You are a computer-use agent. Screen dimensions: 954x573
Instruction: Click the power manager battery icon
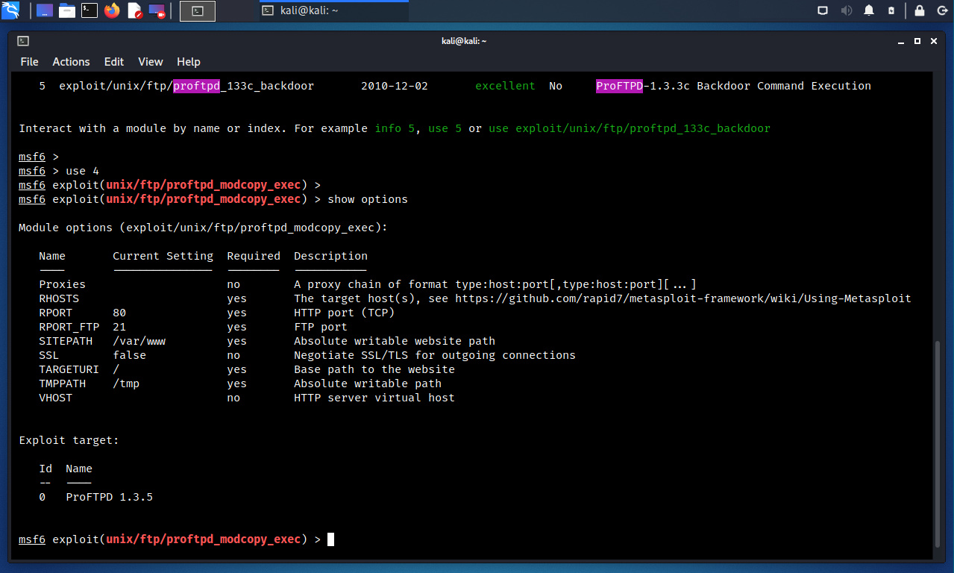[x=891, y=10]
